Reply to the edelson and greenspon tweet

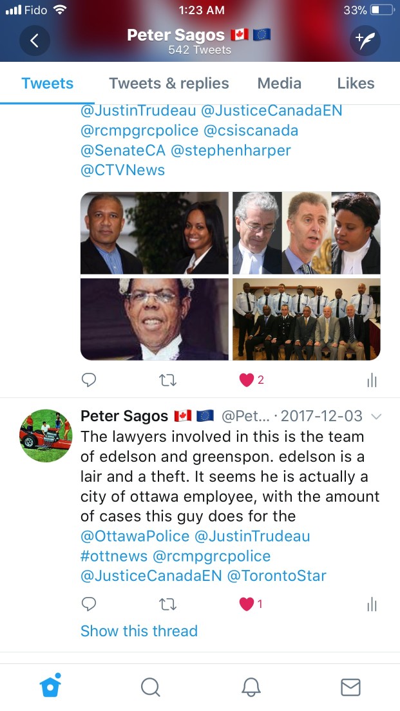pos(88,603)
